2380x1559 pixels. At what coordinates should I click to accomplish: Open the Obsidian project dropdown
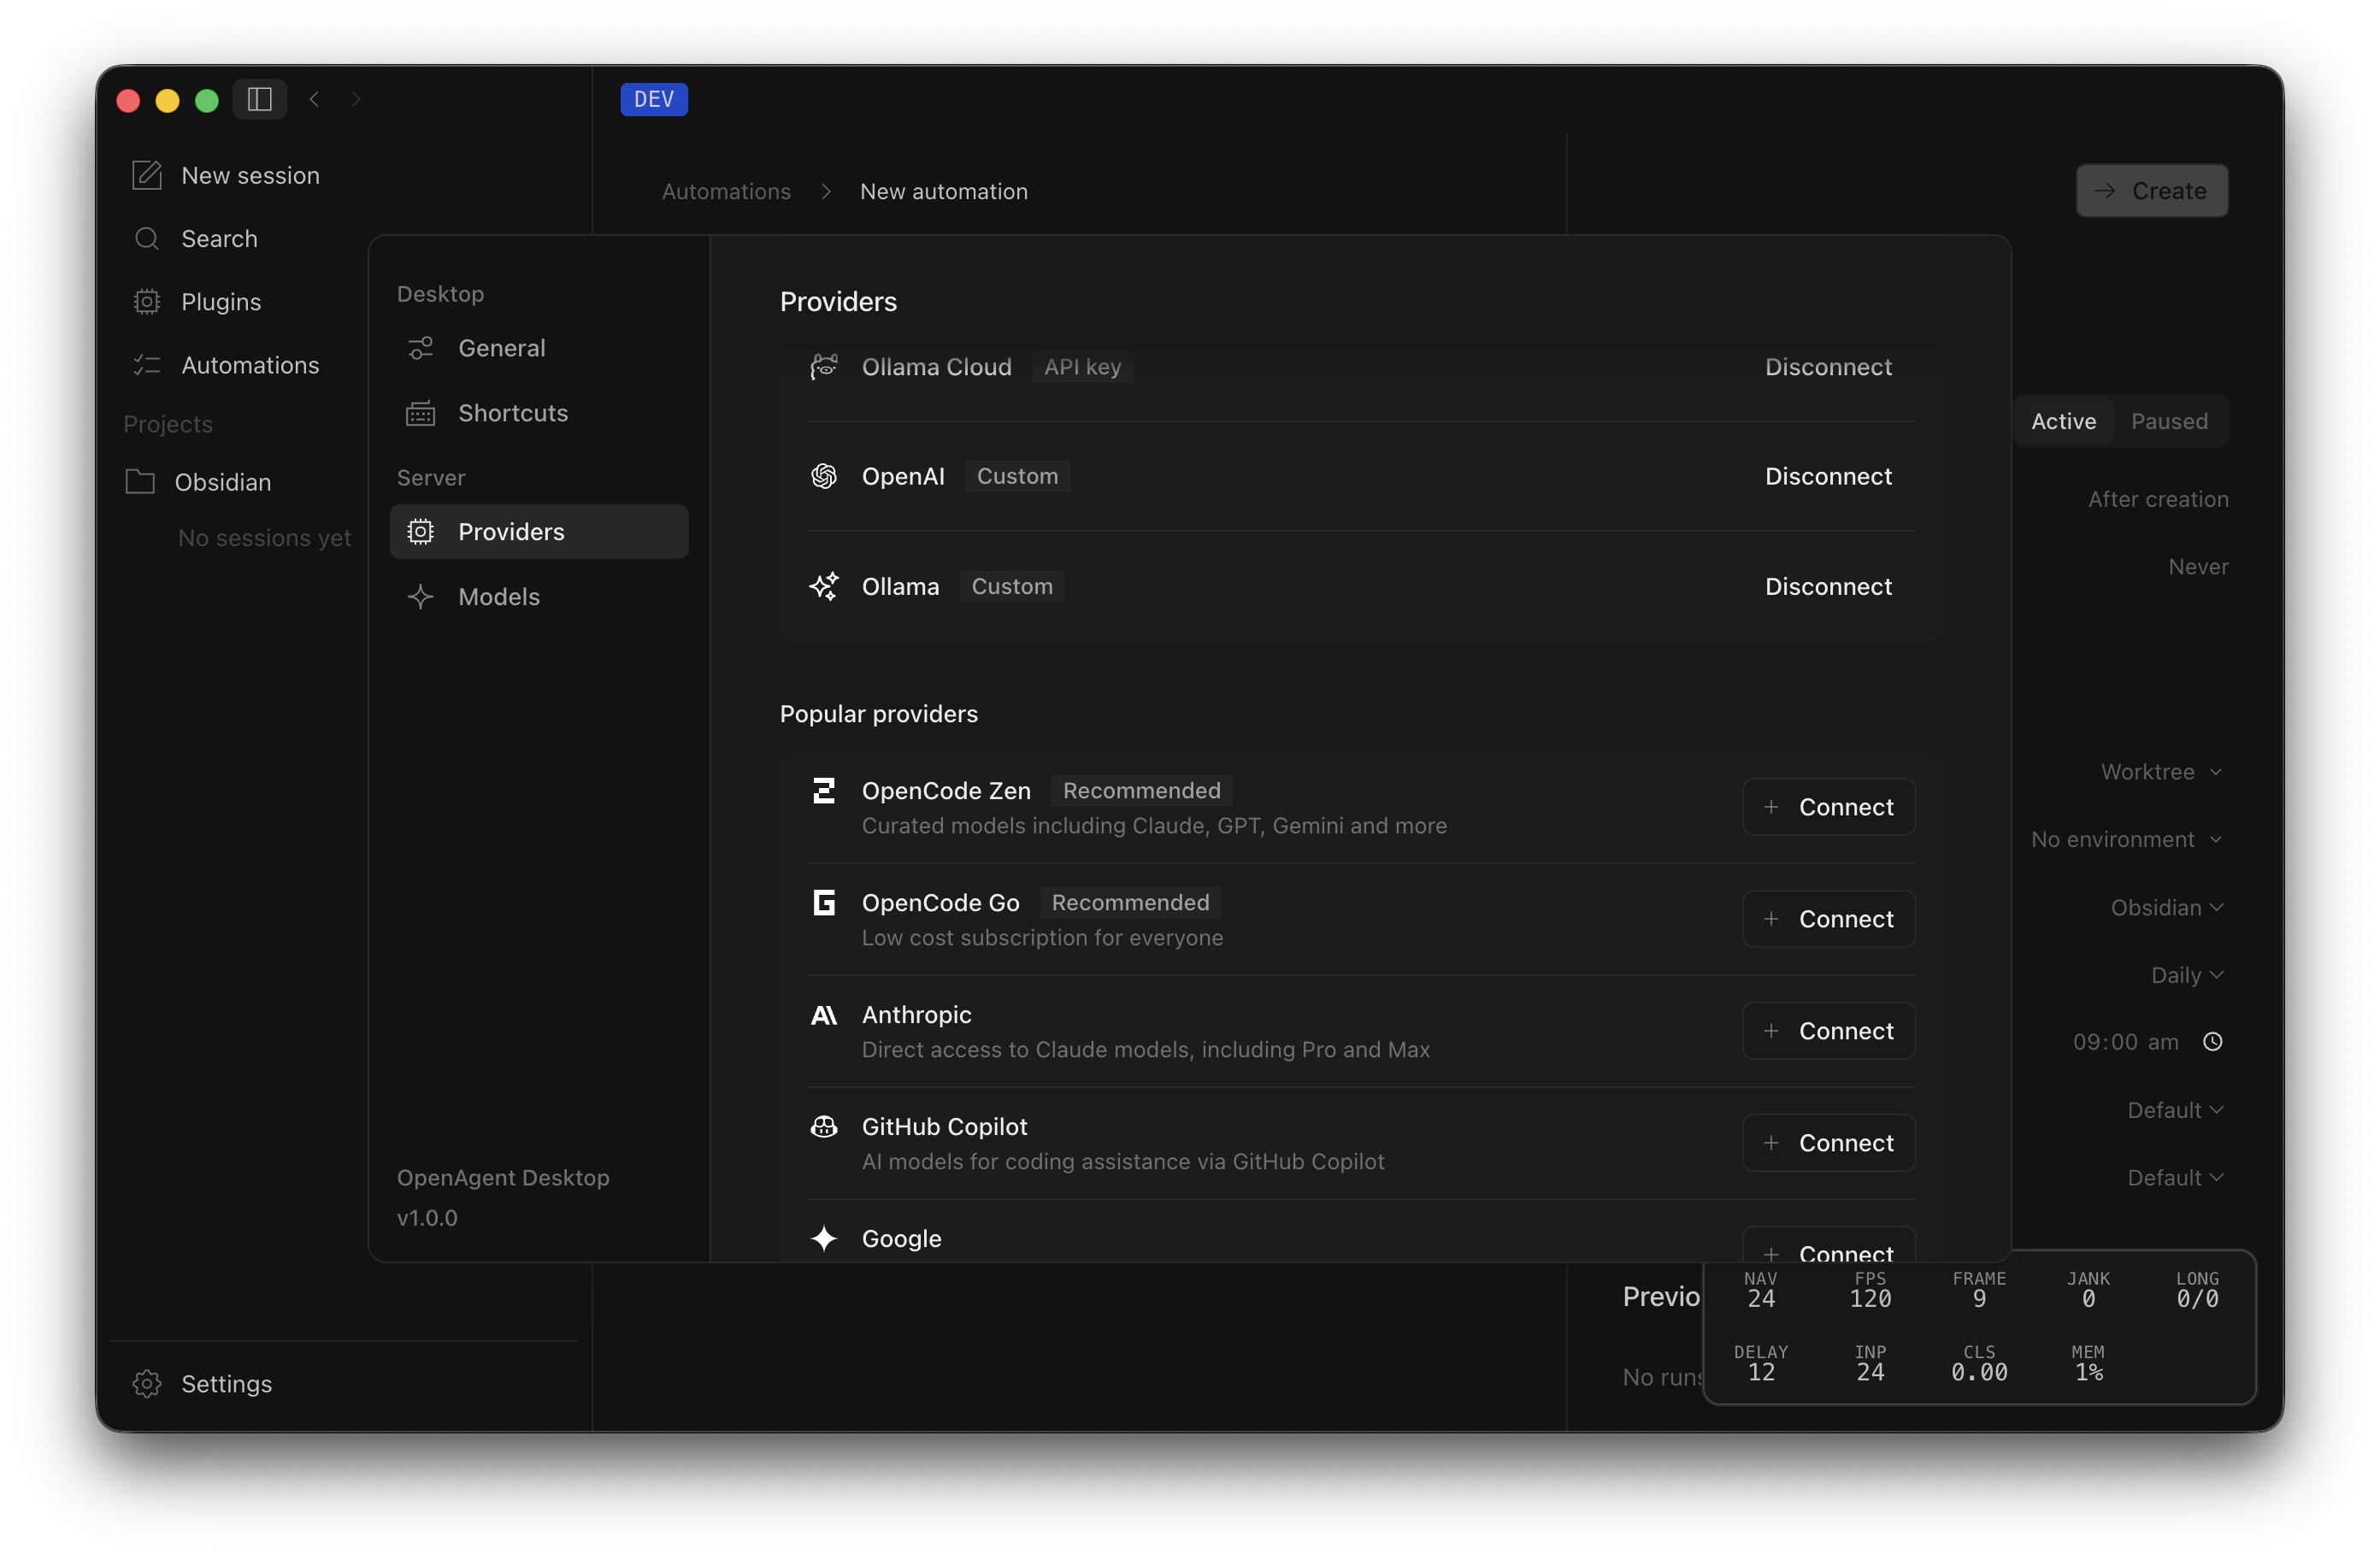tap(2166, 907)
